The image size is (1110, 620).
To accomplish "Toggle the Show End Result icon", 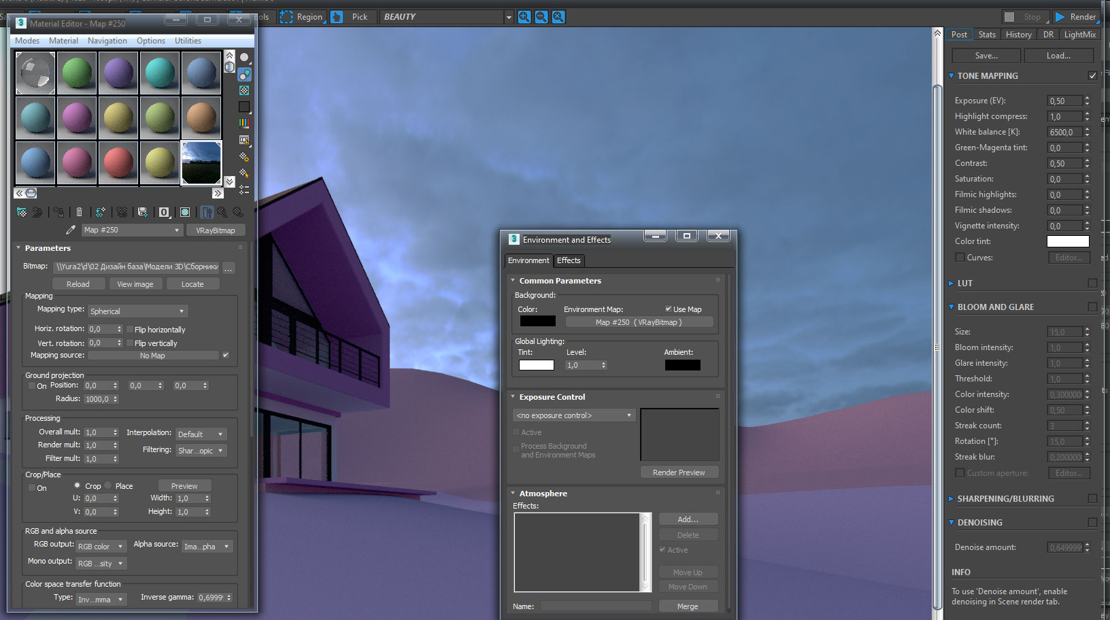I will (x=207, y=212).
